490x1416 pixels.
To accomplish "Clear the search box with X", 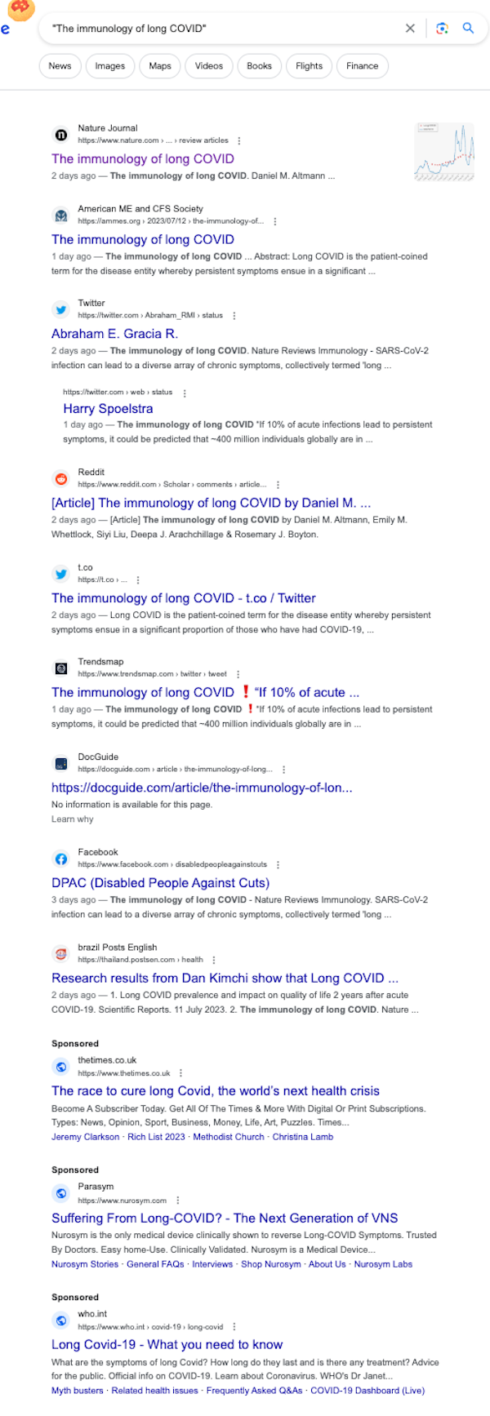I will [x=410, y=29].
